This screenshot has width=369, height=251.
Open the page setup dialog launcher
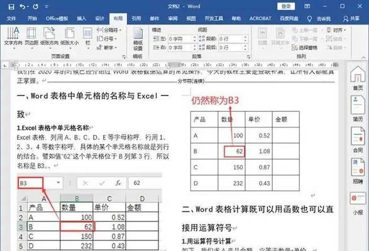tap(124, 56)
